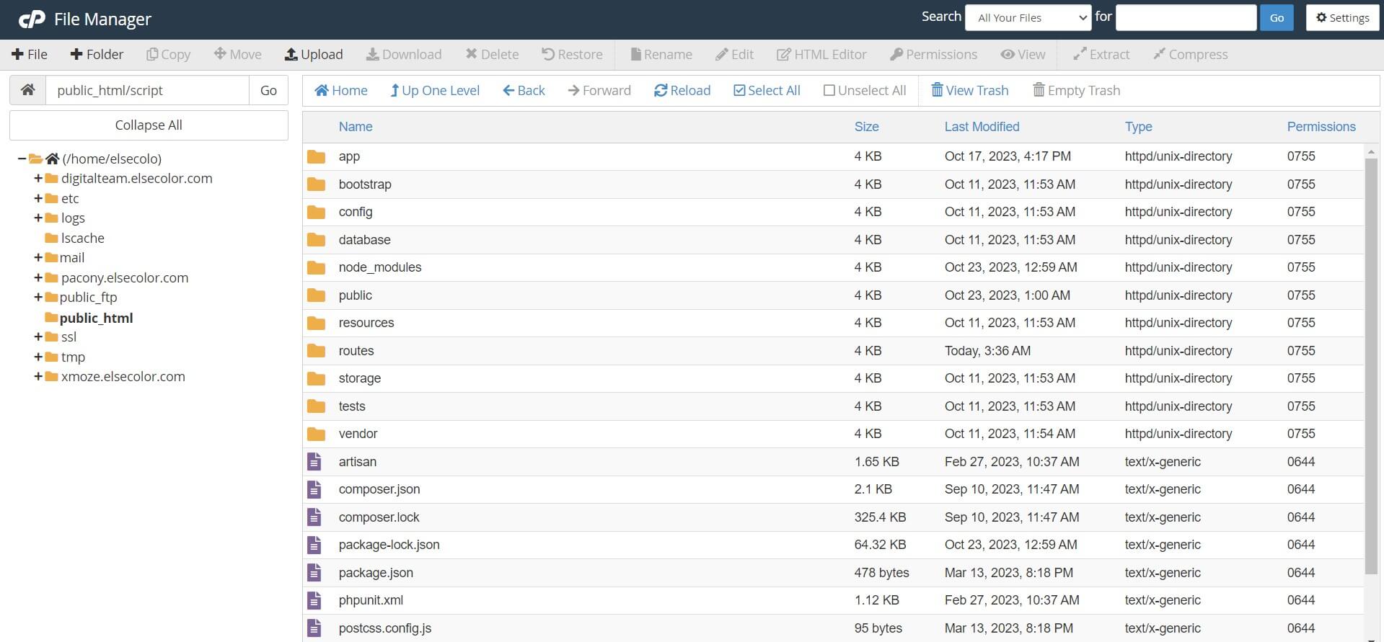
Task: Click the search text input field
Action: click(1186, 18)
